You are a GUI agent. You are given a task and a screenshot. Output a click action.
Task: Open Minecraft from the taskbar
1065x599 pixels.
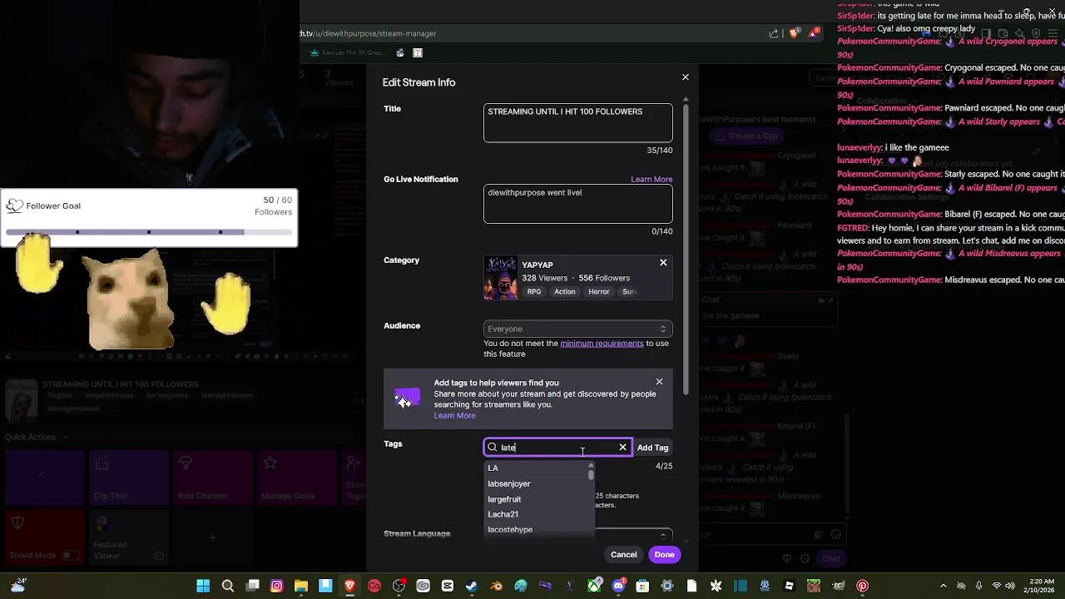tap(814, 586)
